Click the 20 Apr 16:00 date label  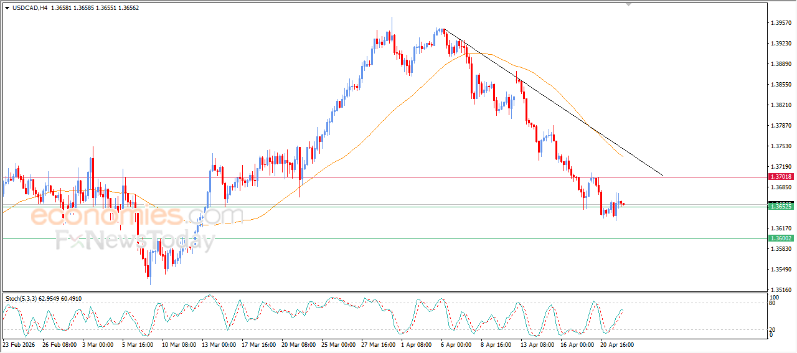pos(616,344)
